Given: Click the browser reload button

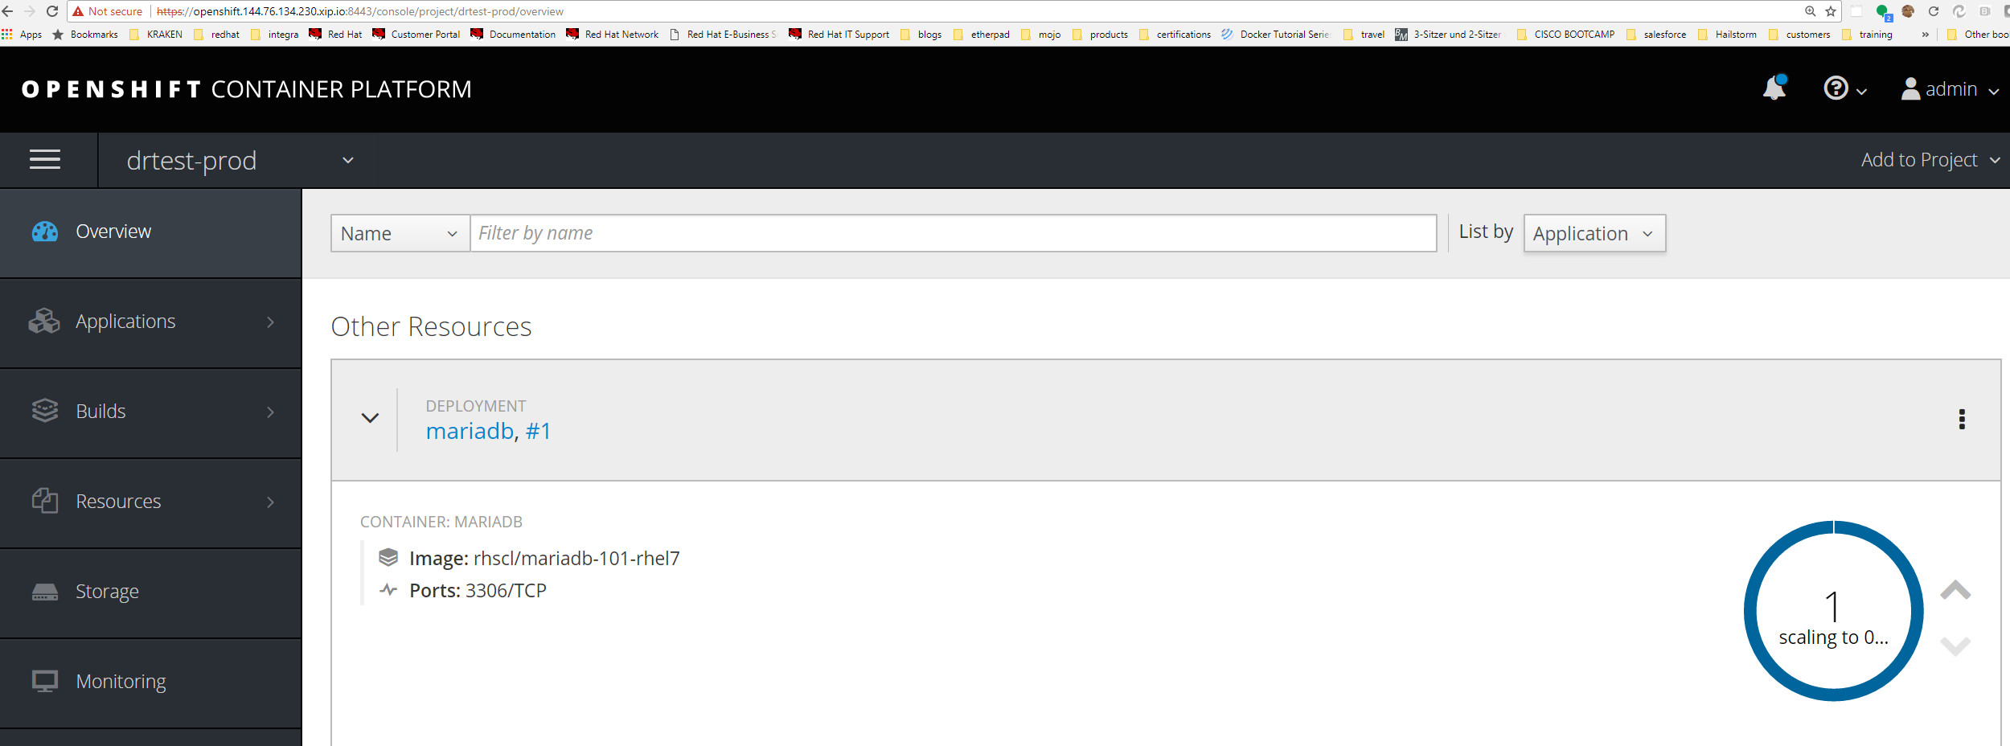Looking at the screenshot, I should [52, 11].
